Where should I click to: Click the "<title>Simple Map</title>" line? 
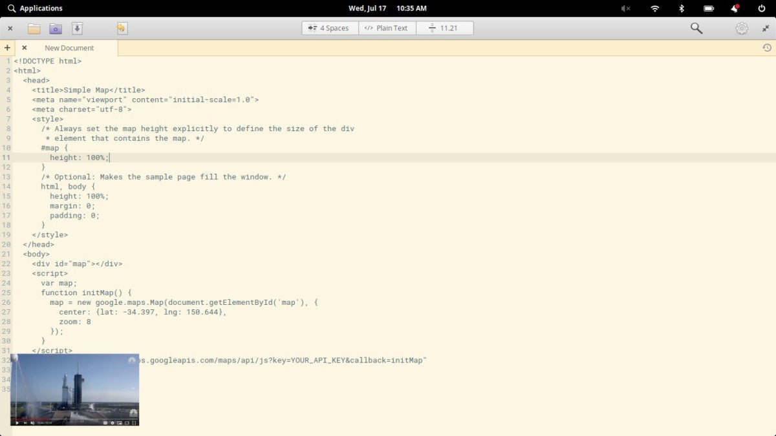(89, 90)
